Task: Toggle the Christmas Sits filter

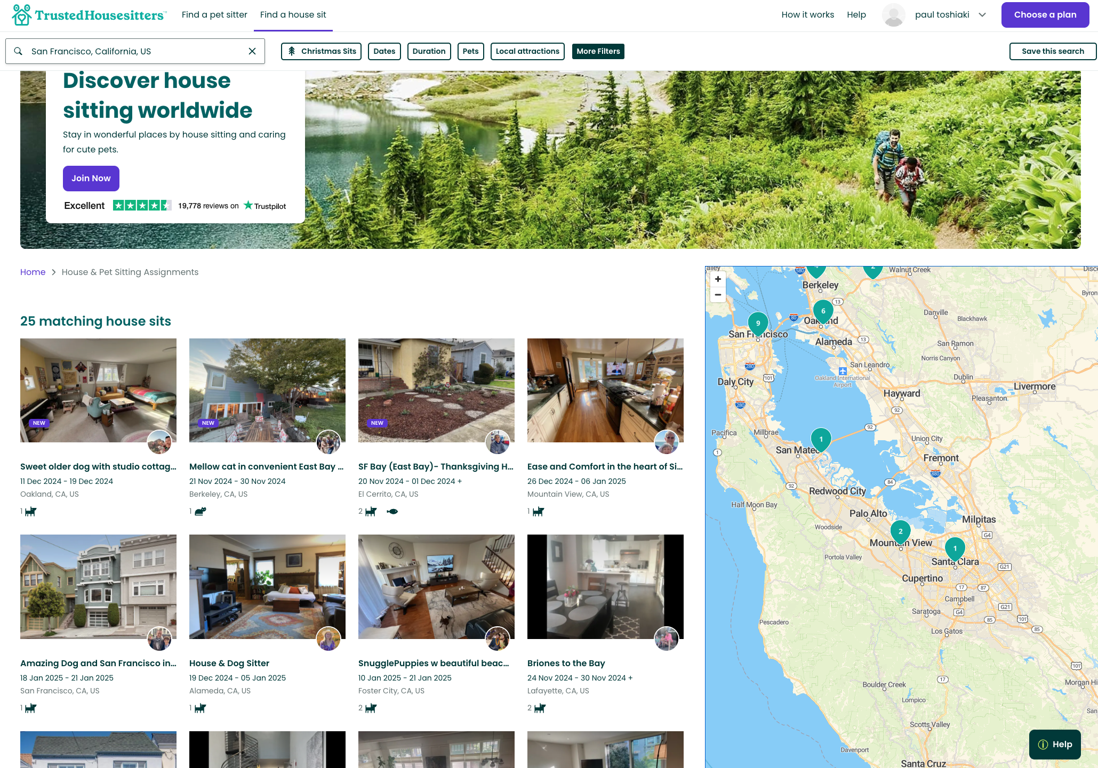Action: pos(322,51)
